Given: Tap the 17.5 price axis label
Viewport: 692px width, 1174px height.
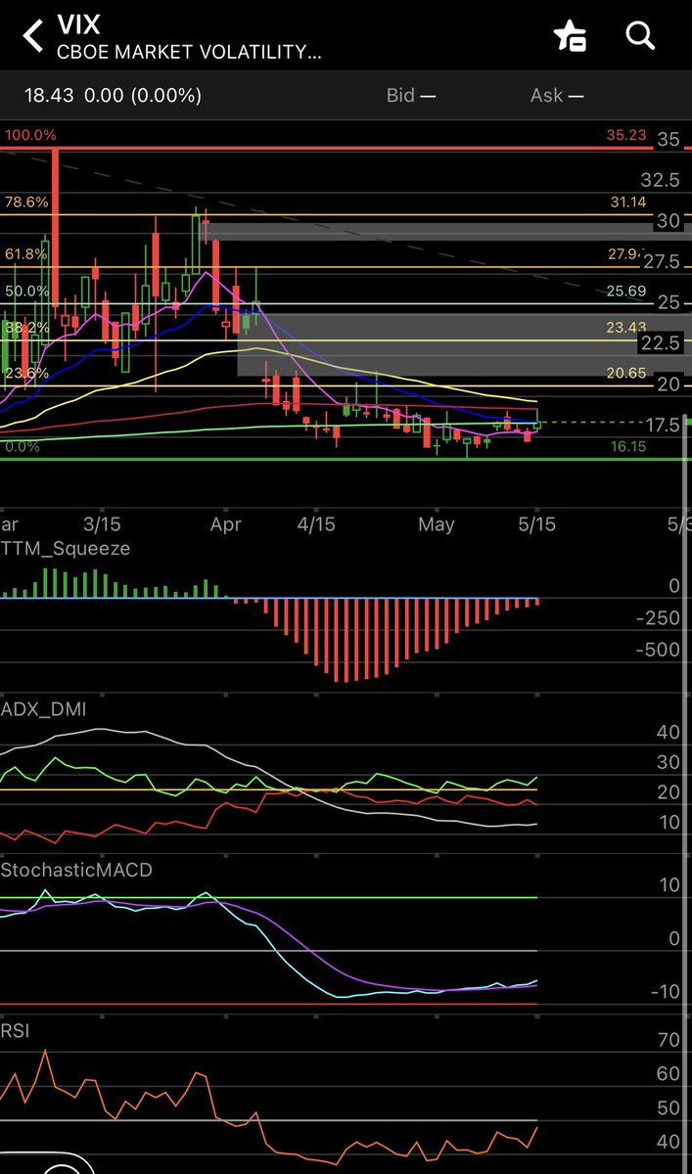Looking at the screenshot, I should (665, 425).
